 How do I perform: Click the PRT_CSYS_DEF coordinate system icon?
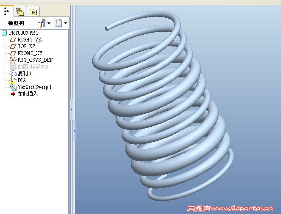tap(13, 60)
